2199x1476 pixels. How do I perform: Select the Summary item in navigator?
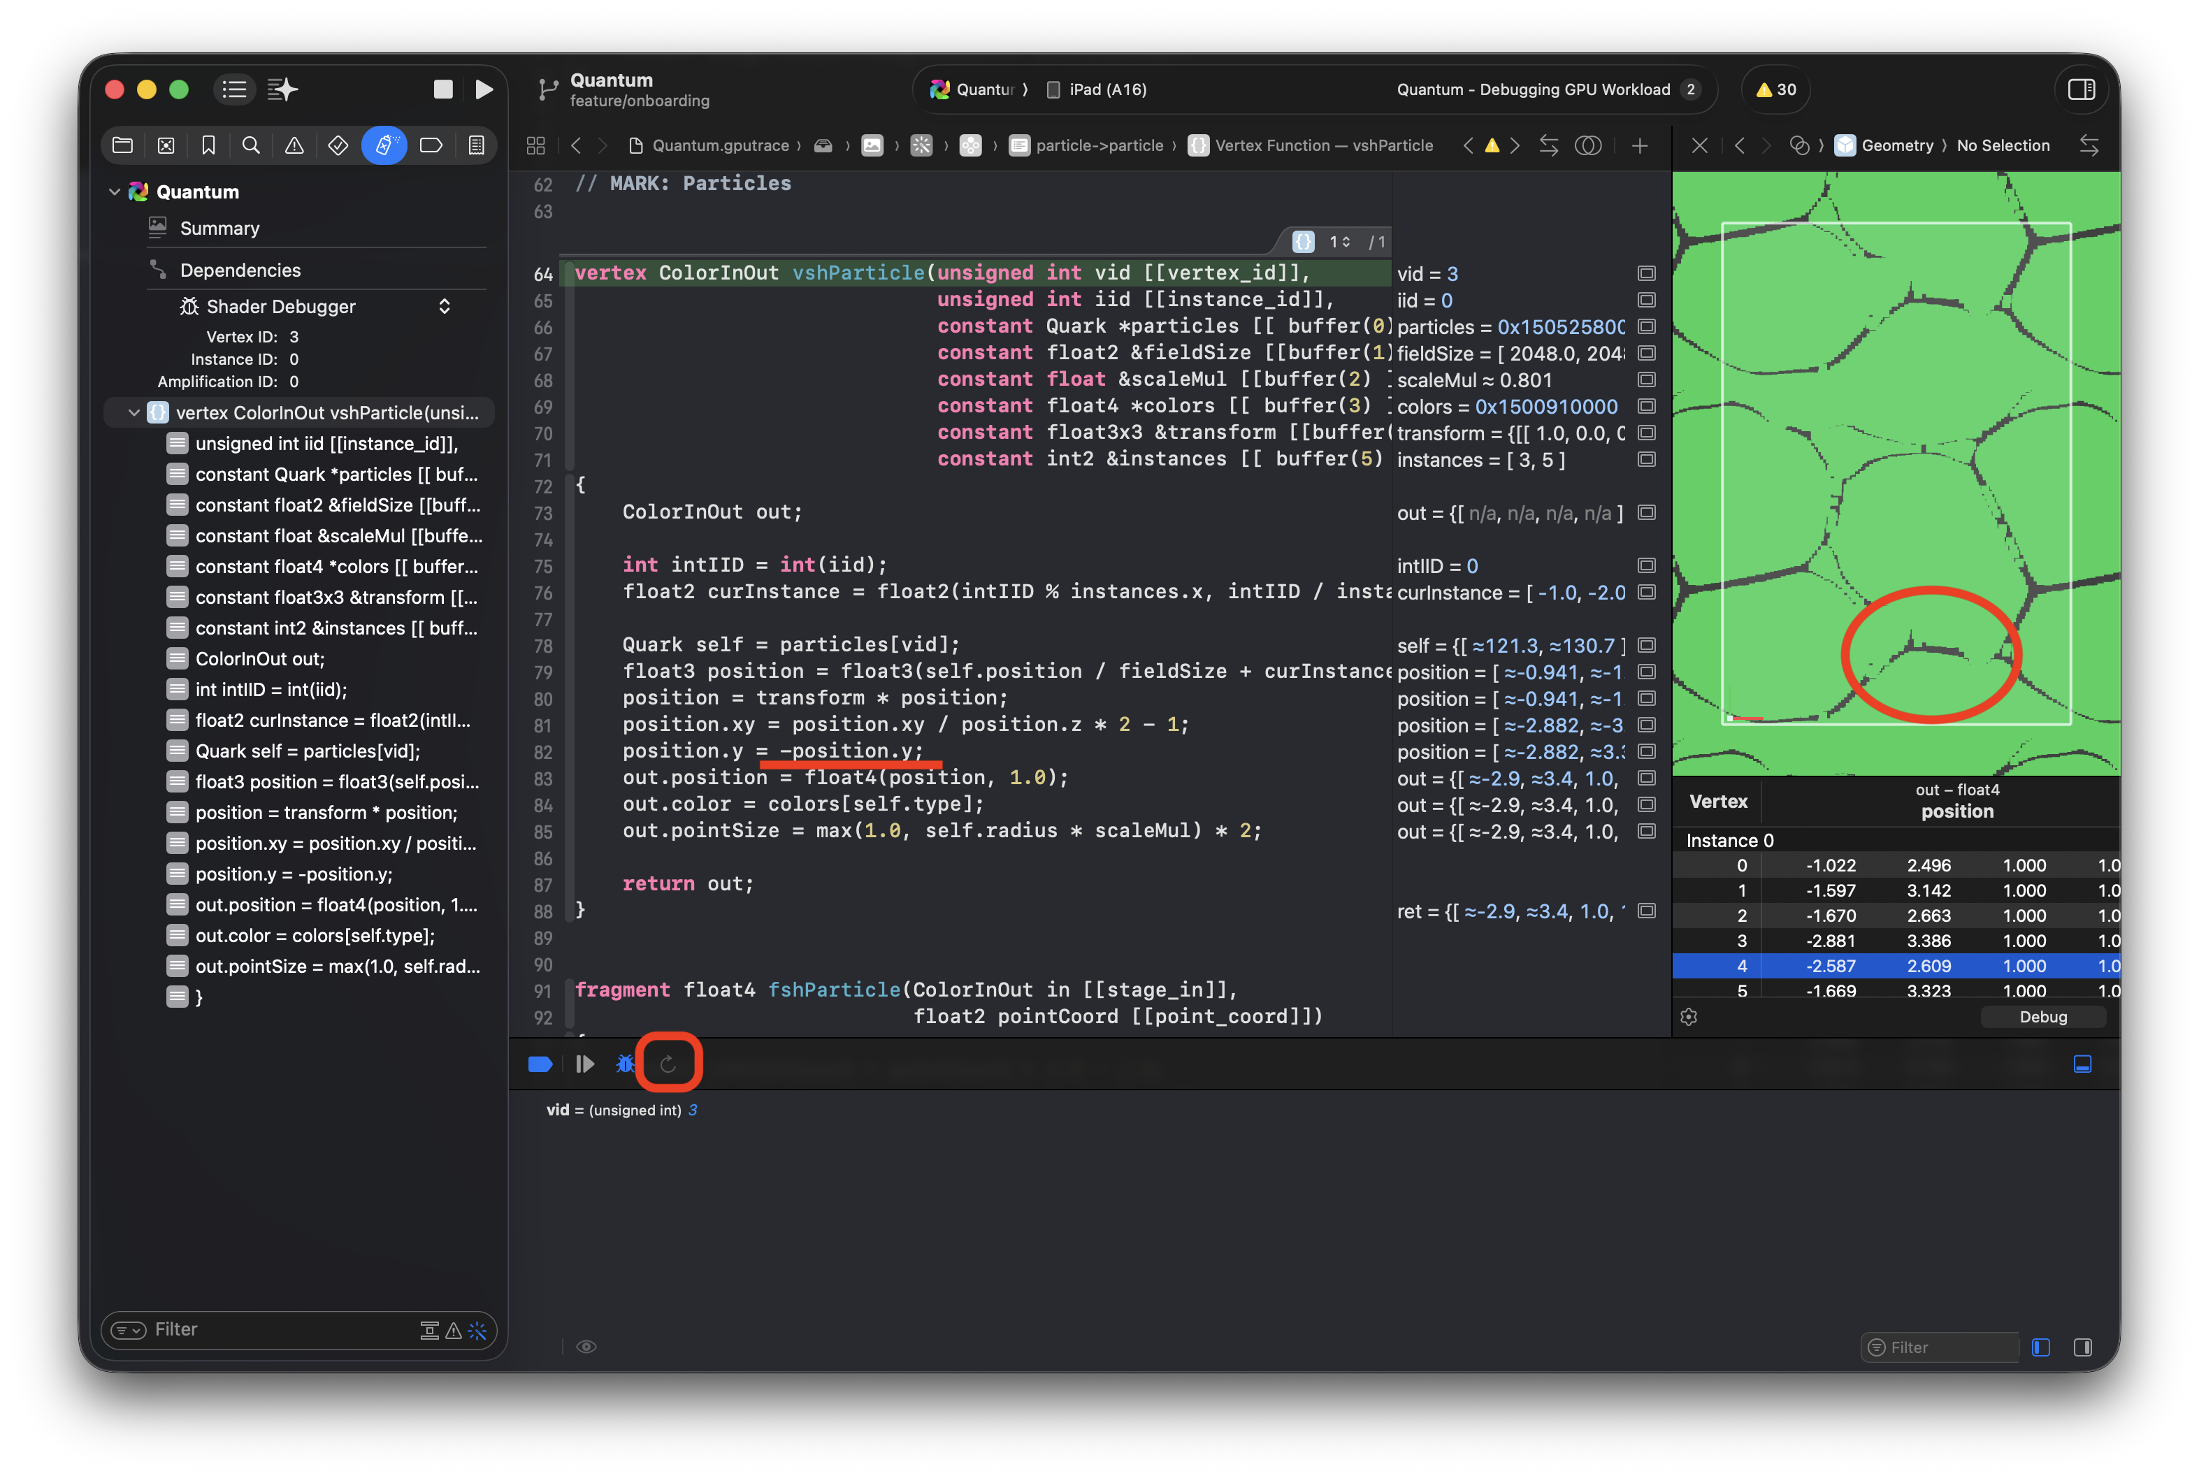click(219, 229)
